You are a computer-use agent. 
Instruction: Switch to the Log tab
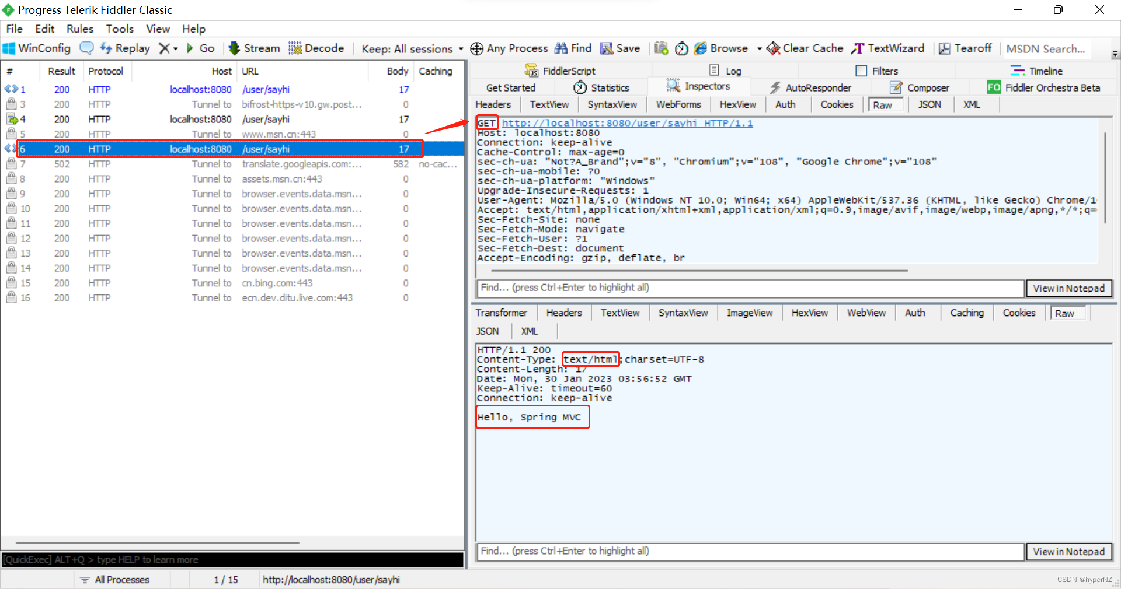(726, 71)
